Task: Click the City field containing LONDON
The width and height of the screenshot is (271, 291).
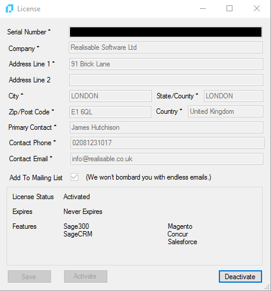Action: point(110,96)
